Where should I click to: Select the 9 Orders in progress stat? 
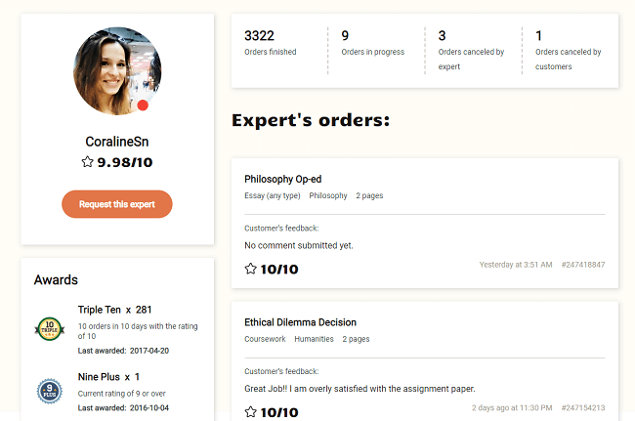click(370, 43)
